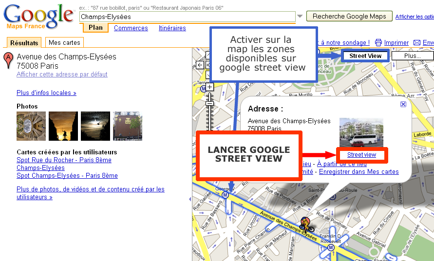Screen dimensions: 434x261
Task: Zoom in using the plus button
Action: (x=210, y=87)
